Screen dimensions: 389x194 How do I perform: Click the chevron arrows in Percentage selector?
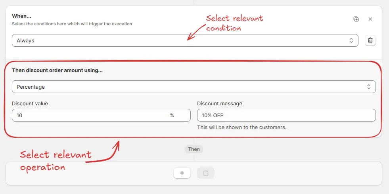tap(369, 87)
